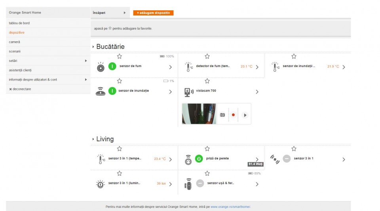The width and height of the screenshot is (380, 211).
Task: Click the door and window sensor icon
Action: click(188, 184)
